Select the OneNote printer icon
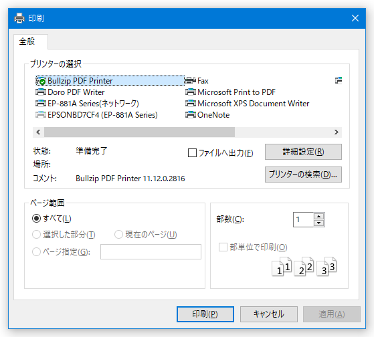The width and height of the screenshot is (374, 337). pyautogui.click(x=191, y=115)
